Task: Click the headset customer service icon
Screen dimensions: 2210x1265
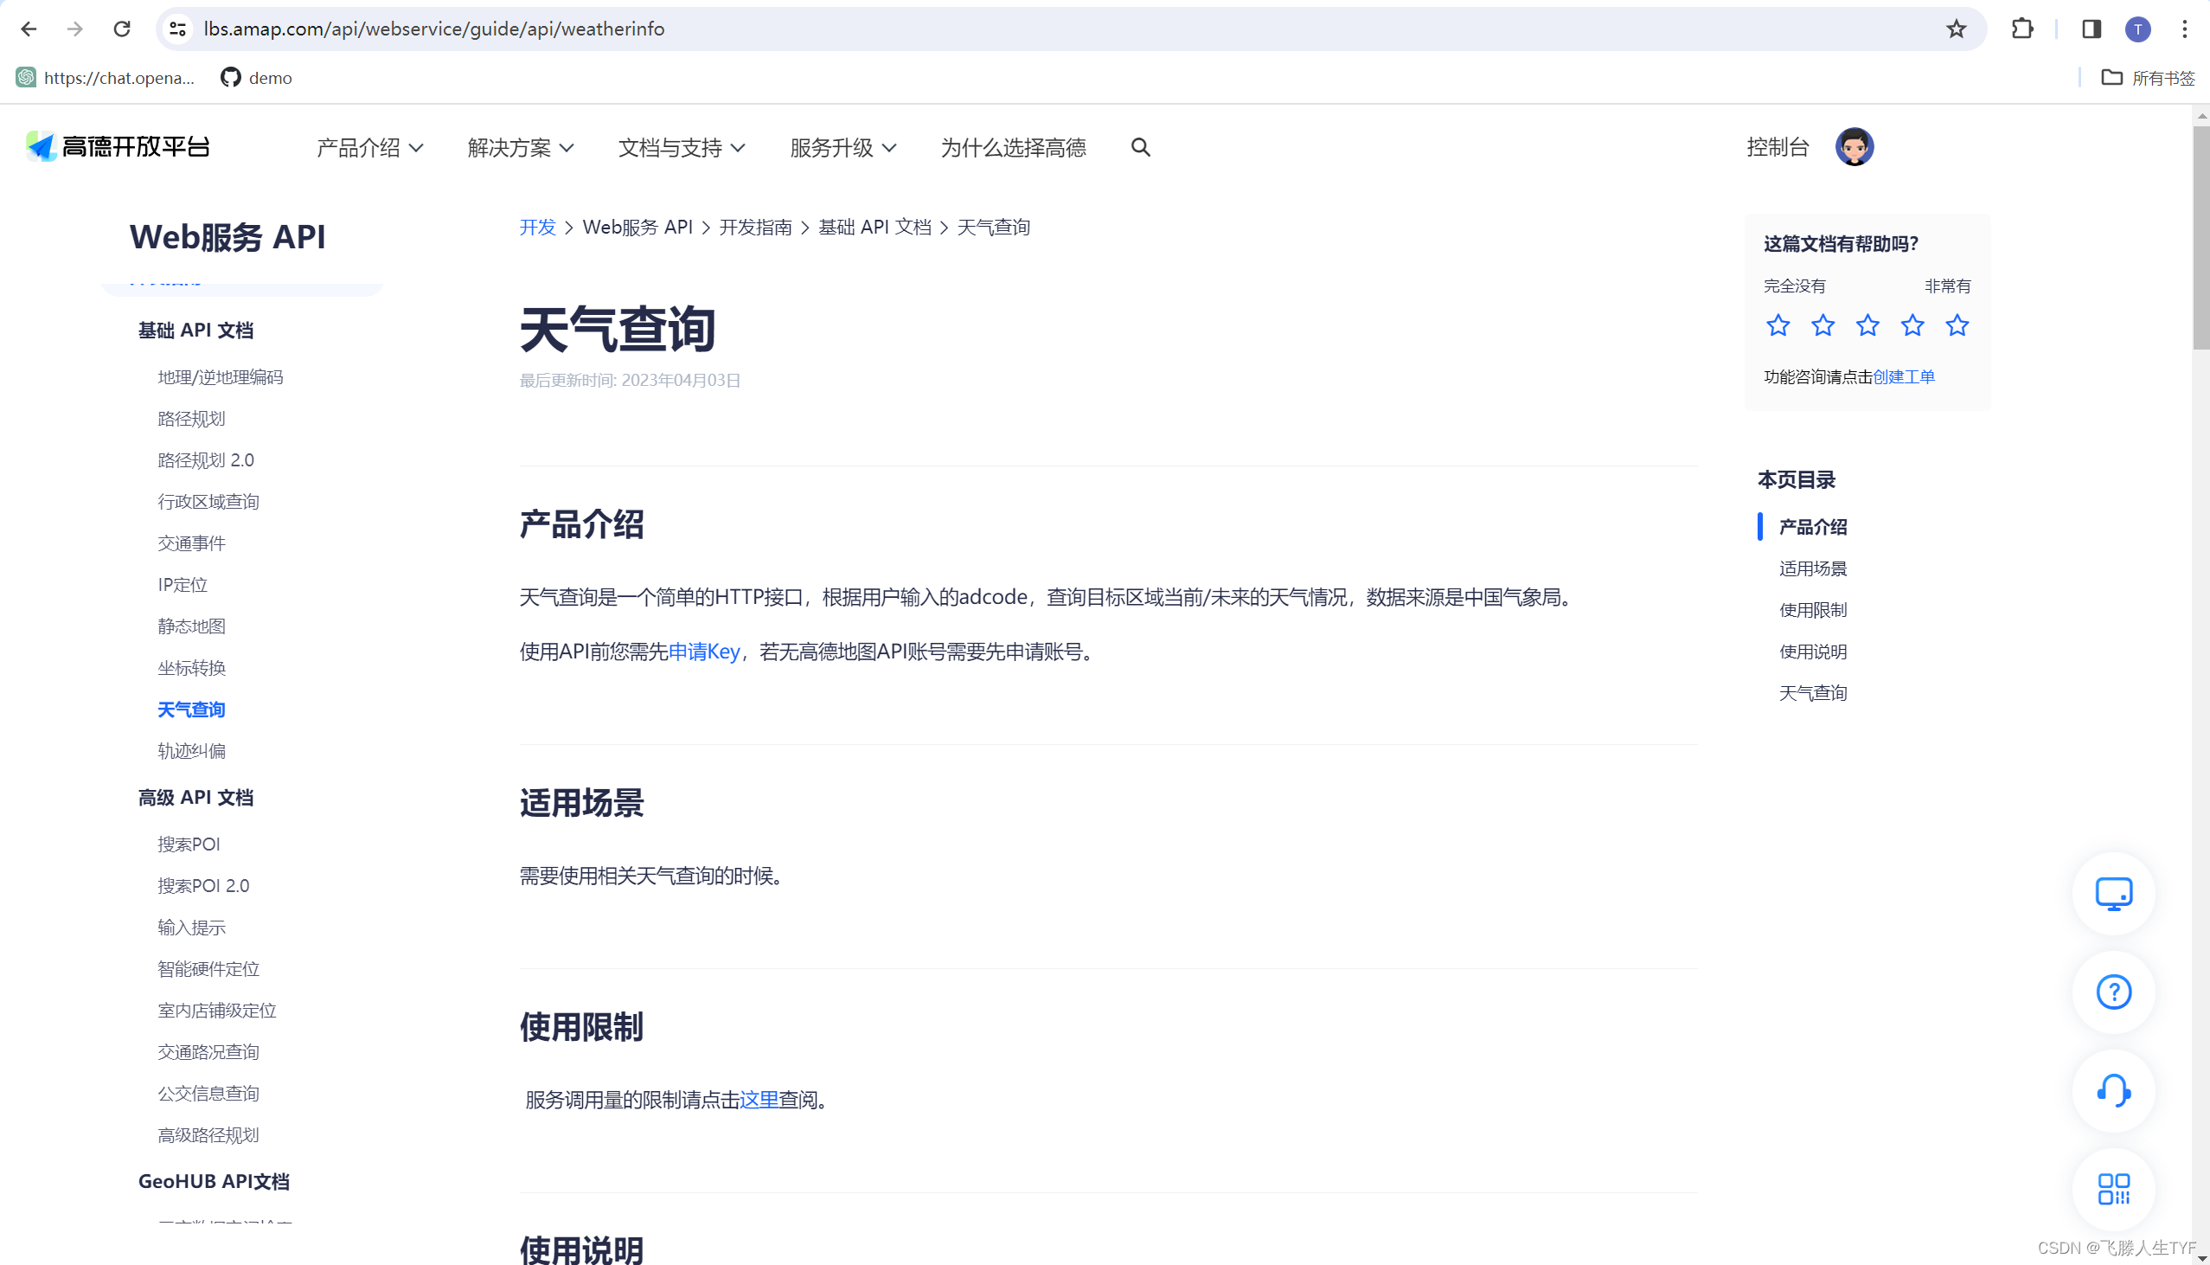Action: click(x=2113, y=1090)
